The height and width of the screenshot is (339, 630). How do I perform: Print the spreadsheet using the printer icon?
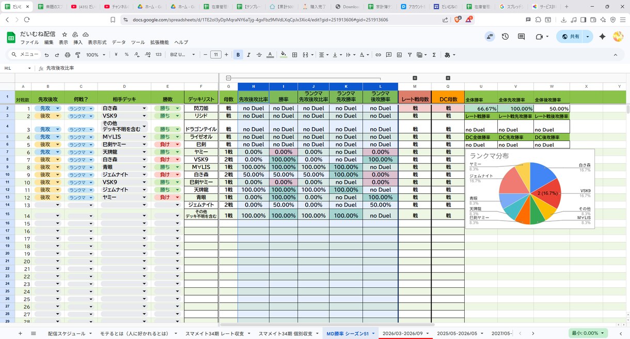(68, 55)
